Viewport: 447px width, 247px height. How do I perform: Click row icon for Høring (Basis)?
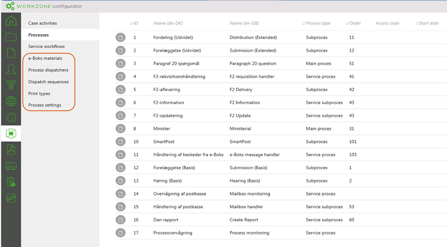(121, 181)
